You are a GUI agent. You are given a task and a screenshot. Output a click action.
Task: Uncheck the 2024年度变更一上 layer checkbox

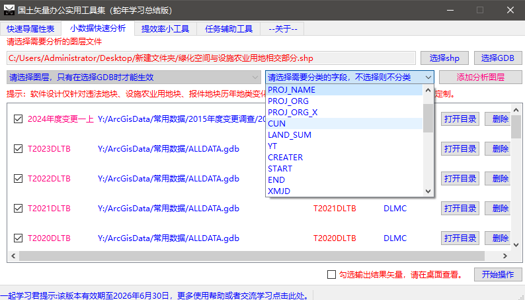[18, 119]
